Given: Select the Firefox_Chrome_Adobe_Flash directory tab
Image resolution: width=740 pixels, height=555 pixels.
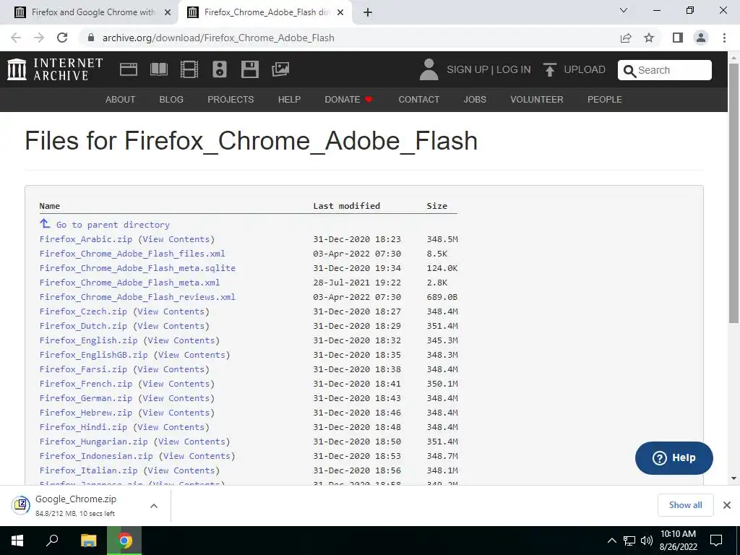Looking at the screenshot, I should coord(264,12).
